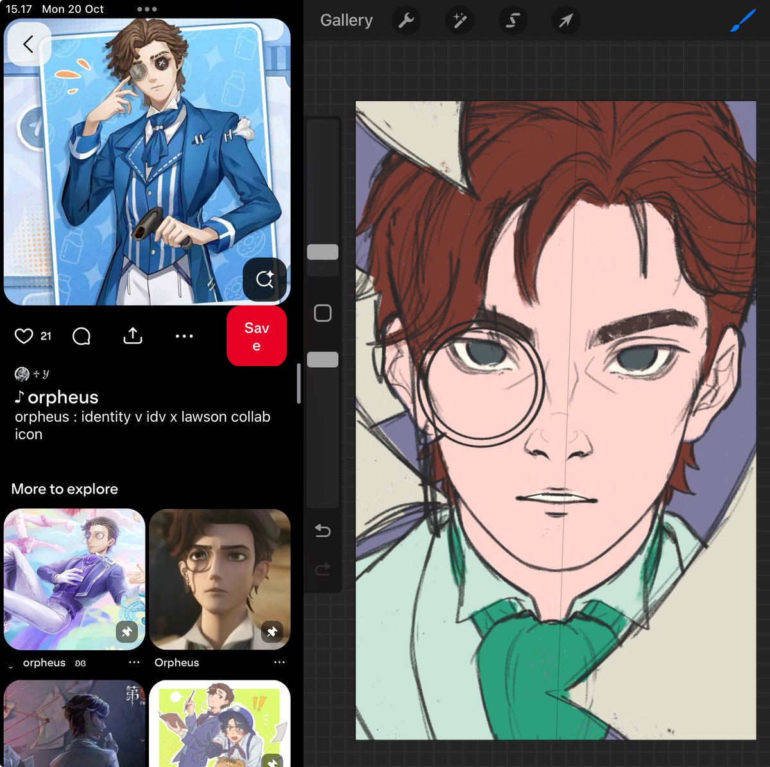The image size is (770, 767).
Task: Share the pin using the upload icon
Action: click(133, 336)
